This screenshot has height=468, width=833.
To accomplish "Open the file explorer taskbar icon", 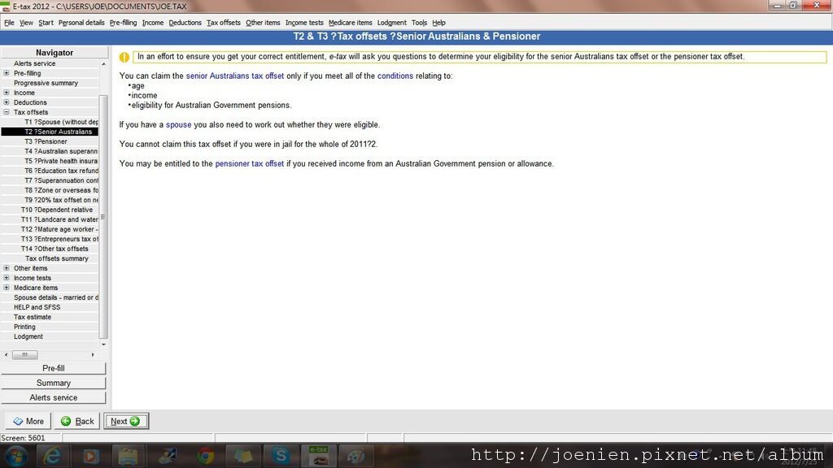I will [x=128, y=456].
